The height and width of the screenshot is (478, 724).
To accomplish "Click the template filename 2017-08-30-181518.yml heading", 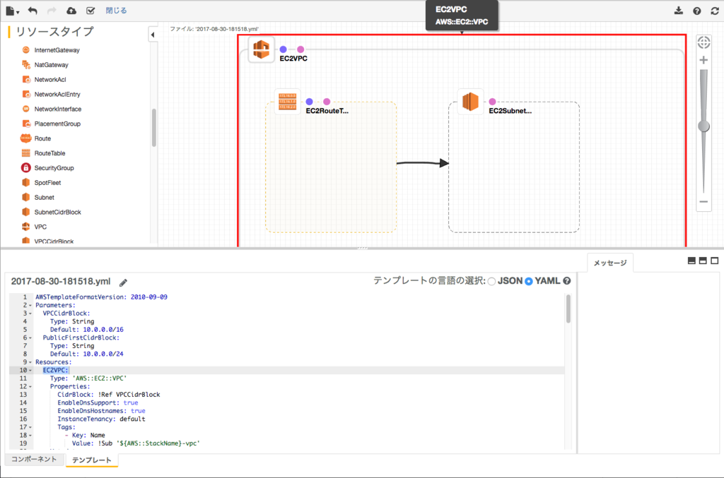I will (61, 281).
